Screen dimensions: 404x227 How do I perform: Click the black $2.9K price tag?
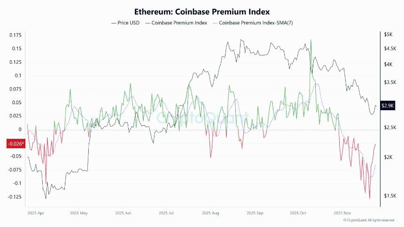pyautogui.click(x=388, y=106)
